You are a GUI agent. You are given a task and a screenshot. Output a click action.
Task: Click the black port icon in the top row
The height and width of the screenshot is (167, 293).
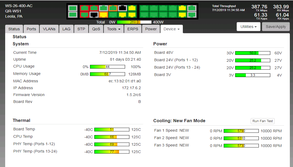pyautogui.click(x=123, y=8)
